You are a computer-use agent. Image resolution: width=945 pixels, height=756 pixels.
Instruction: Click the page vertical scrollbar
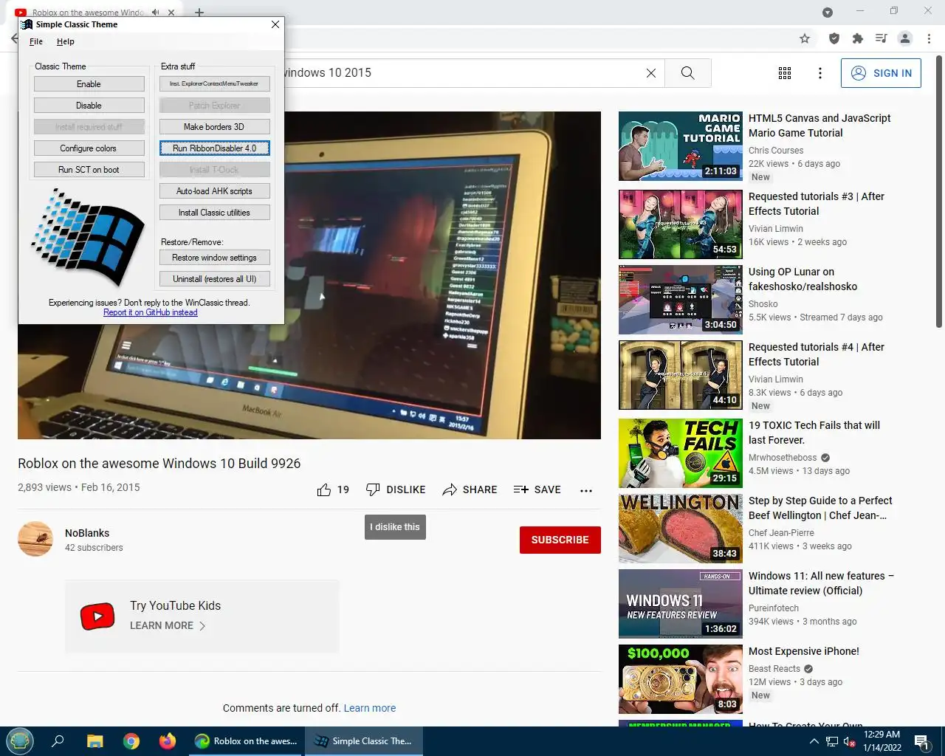pyautogui.click(x=939, y=192)
